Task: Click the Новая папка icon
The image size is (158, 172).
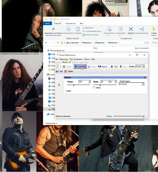Action: click(x=154, y=29)
